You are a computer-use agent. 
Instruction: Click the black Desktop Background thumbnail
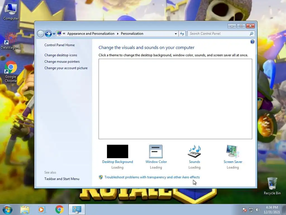tap(118, 151)
